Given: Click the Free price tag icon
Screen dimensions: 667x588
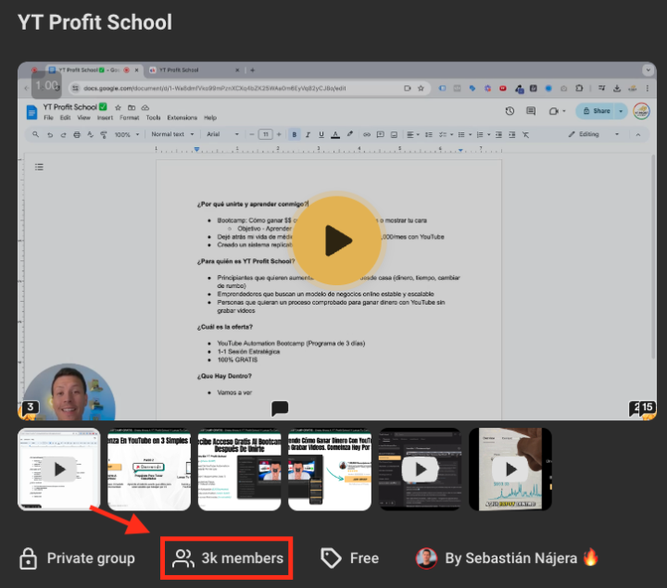Looking at the screenshot, I should tap(331, 558).
